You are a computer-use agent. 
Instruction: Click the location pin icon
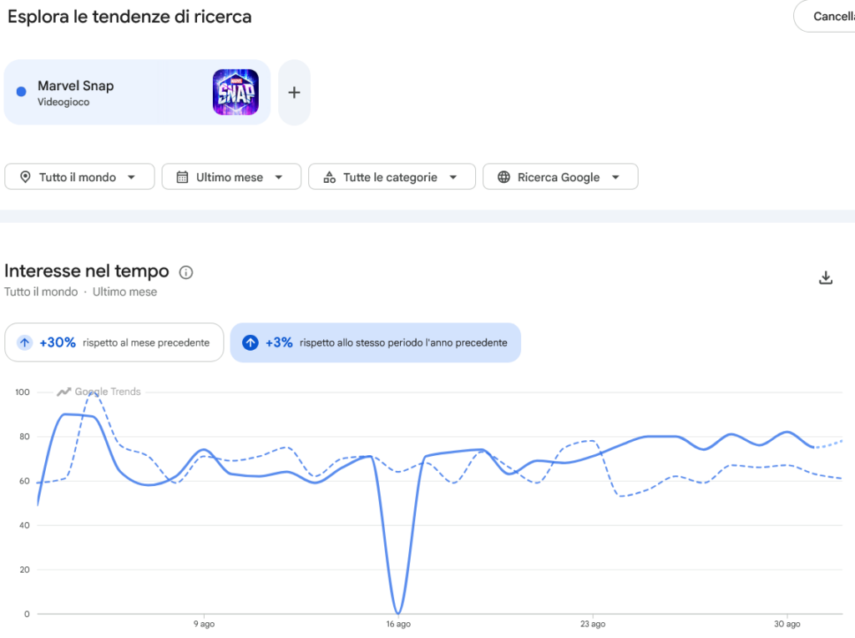pos(25,177)
